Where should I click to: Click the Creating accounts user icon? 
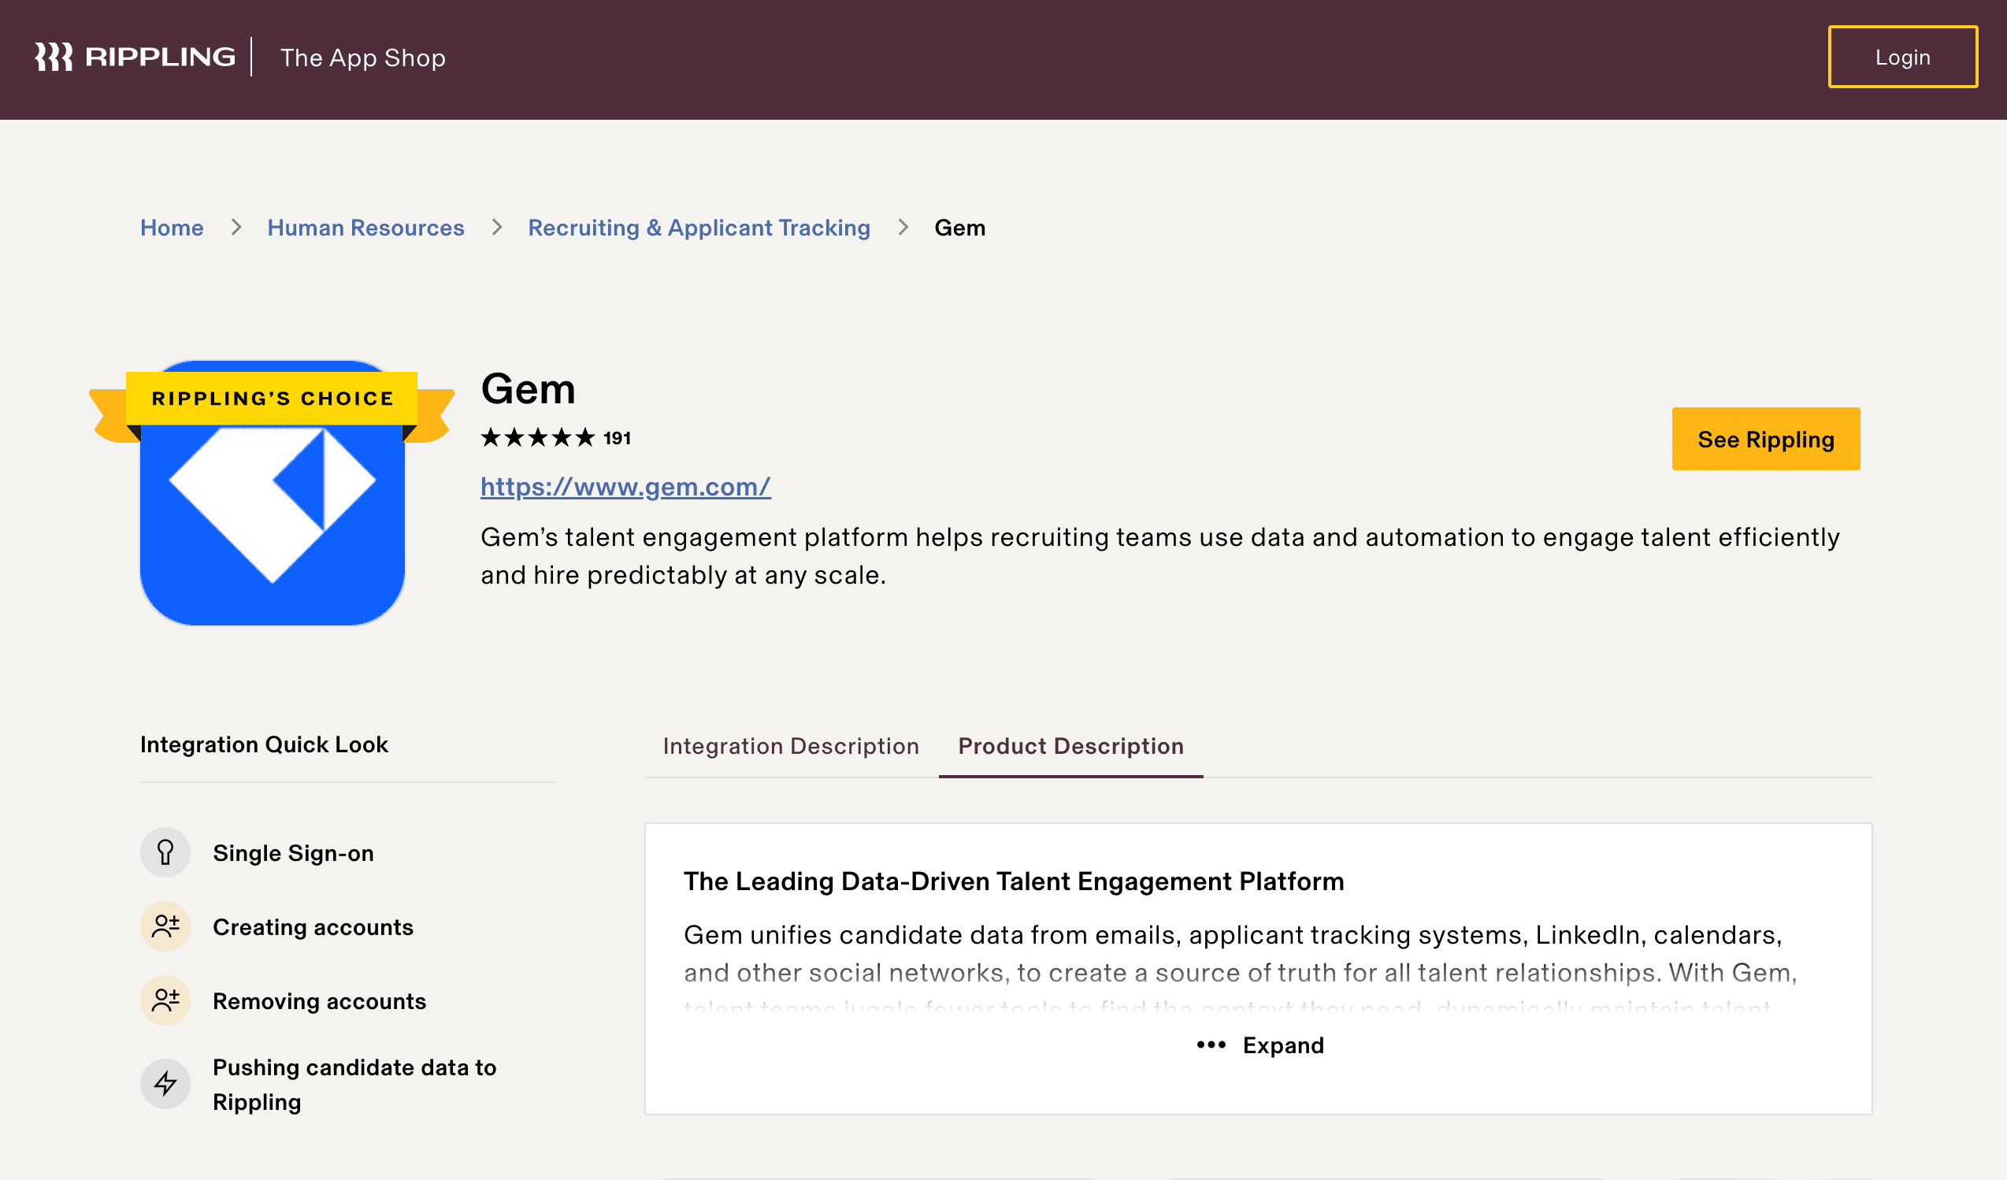(165, 927)
